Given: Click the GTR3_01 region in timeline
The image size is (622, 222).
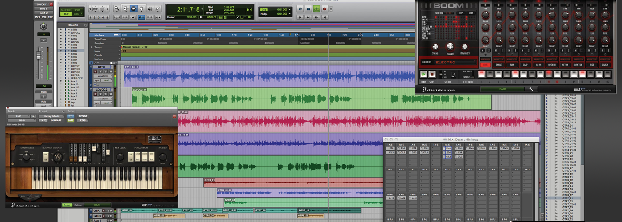Looking at the screenshot, I should click(x=293, y=182).
